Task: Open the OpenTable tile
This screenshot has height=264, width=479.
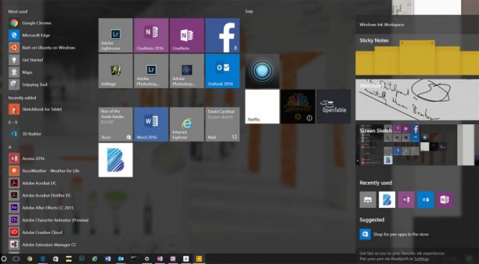Action: (x=334, y=106)
